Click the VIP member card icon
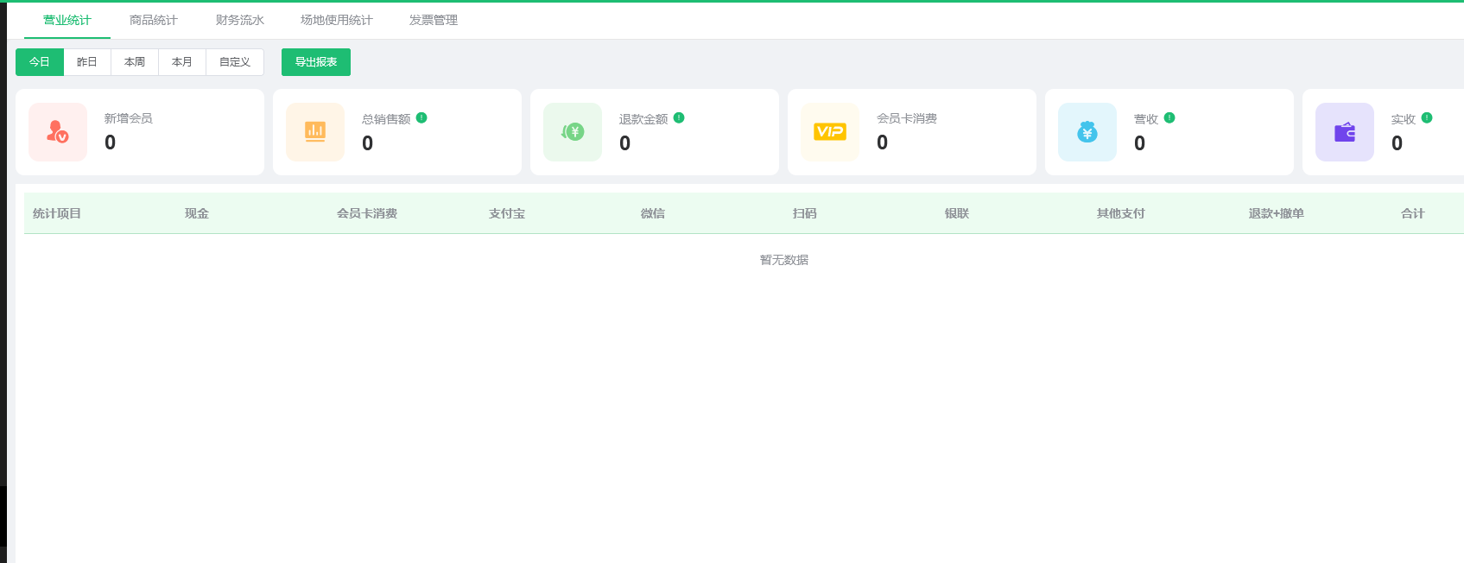1464x563 pixels. (x=830, y=132)
